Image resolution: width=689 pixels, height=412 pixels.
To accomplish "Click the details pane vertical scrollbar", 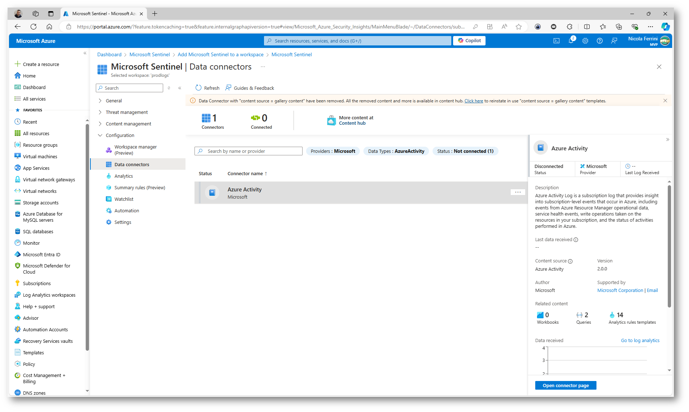I will tap(669, 246).
